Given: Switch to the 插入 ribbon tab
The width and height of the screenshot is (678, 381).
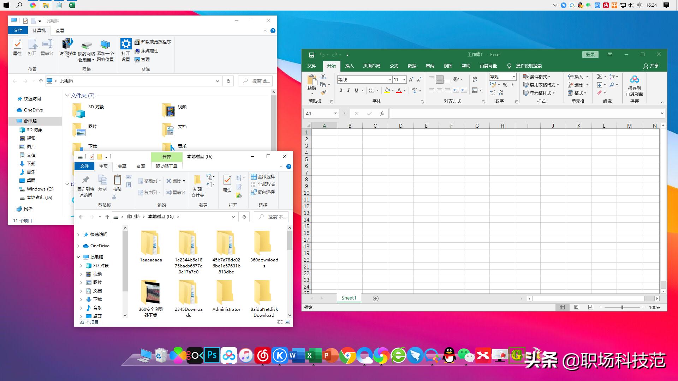Looking at the screenshot, I should (349, 66).
